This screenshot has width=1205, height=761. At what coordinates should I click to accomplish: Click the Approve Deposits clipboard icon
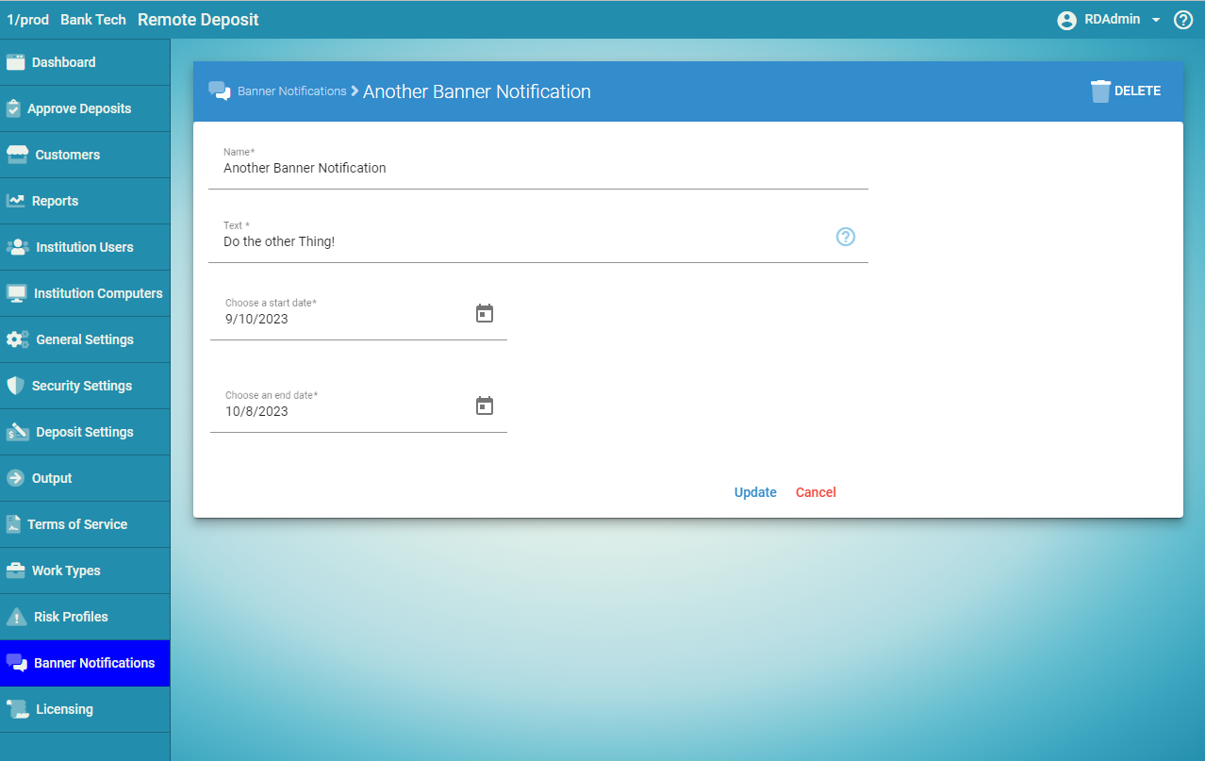[13, 108]
